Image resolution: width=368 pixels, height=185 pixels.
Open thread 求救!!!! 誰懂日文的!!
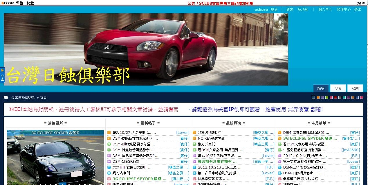(x=132, y=167)
